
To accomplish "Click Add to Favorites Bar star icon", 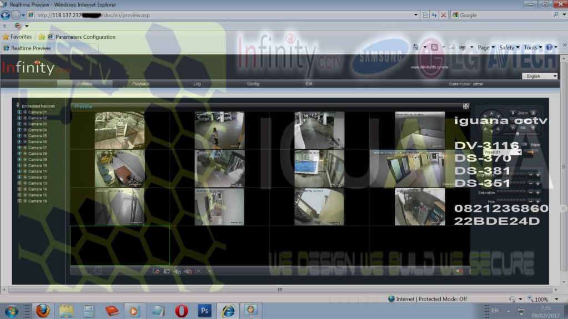I will pyautogui.click(x=42, y=37).
